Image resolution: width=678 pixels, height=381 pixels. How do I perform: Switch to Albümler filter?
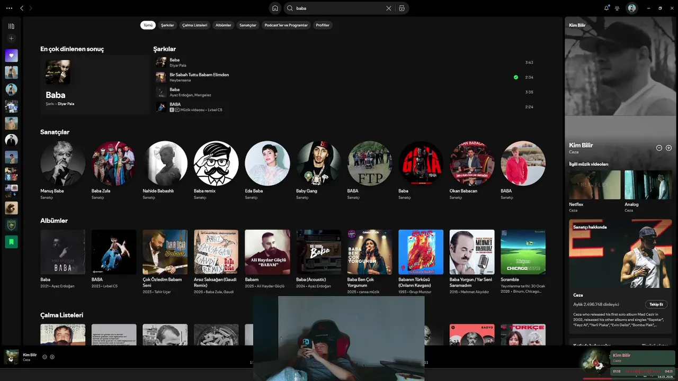coord(224,25)
